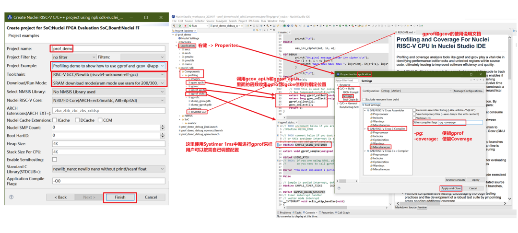
Task: Check the ICache checkbox
Action: (x=55, y=120)
